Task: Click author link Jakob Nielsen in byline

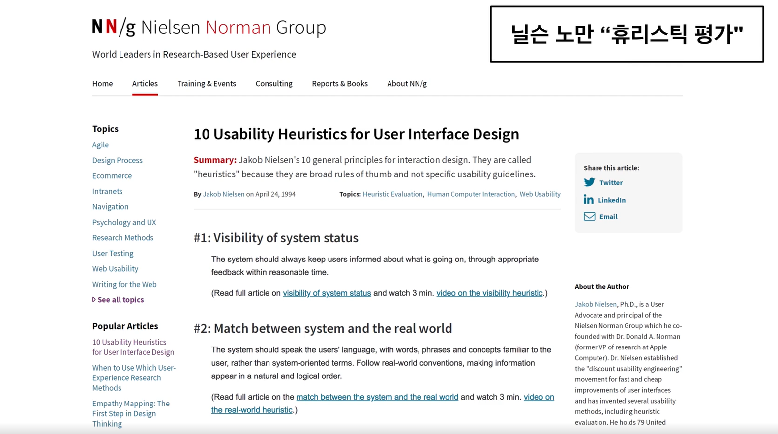Action: (x=224, y=194)
